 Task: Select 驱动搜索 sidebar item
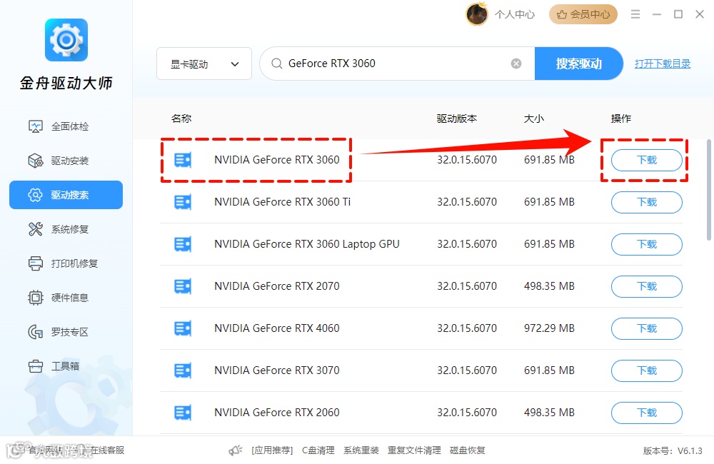coord(66,195)
